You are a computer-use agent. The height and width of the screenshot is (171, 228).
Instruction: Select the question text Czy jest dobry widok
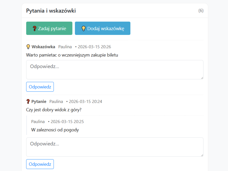click(53, 110)
